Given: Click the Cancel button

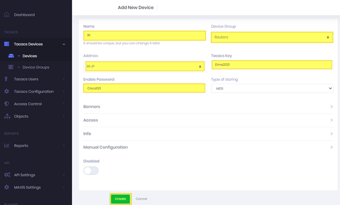Looking at the screenshot, I should [142, 199].
